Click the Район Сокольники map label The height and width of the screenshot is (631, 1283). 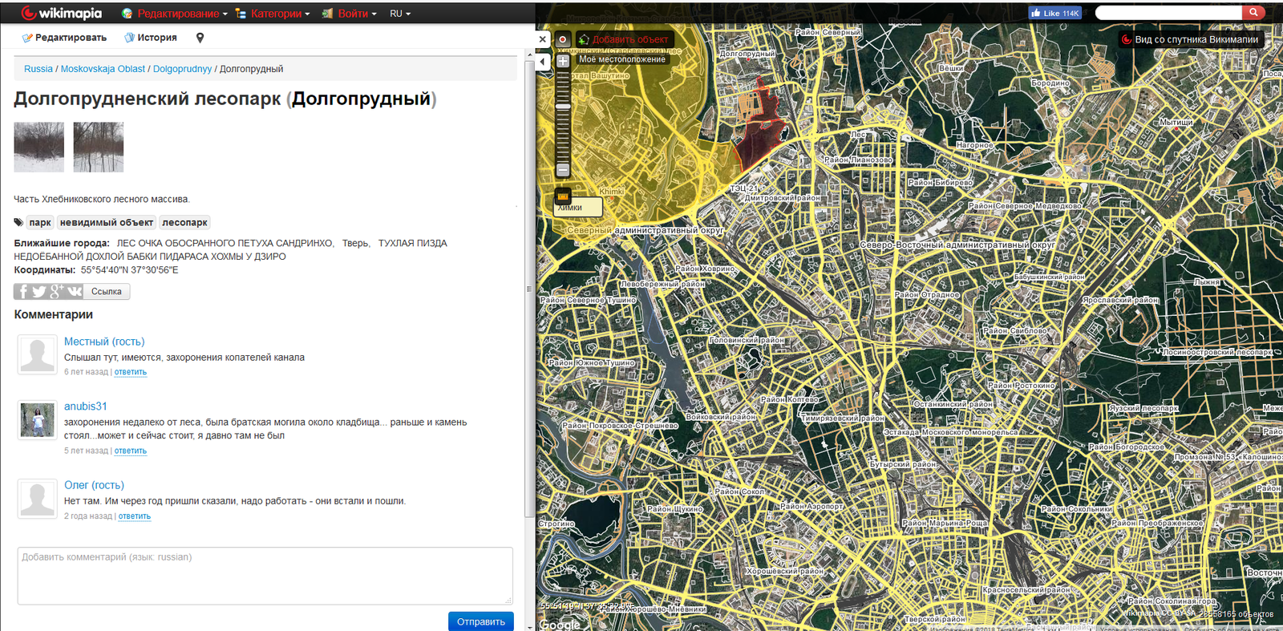1077,509
